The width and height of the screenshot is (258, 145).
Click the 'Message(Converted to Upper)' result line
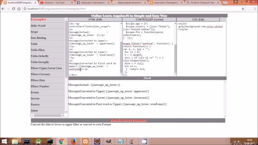[x=108, y=91]
